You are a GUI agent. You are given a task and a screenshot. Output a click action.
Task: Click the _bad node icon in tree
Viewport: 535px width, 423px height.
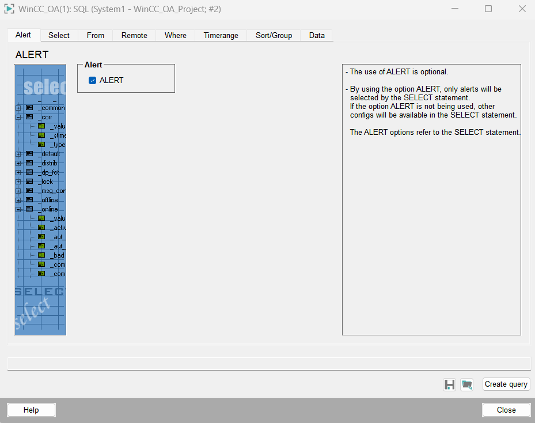pos(41,255)
